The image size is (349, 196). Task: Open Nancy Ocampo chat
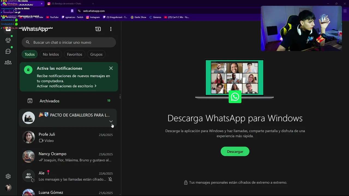[68, 157]
